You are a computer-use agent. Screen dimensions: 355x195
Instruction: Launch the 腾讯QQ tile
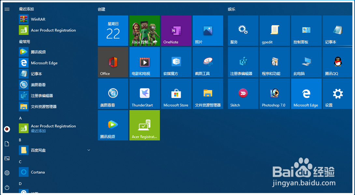(x=337, y=62)
